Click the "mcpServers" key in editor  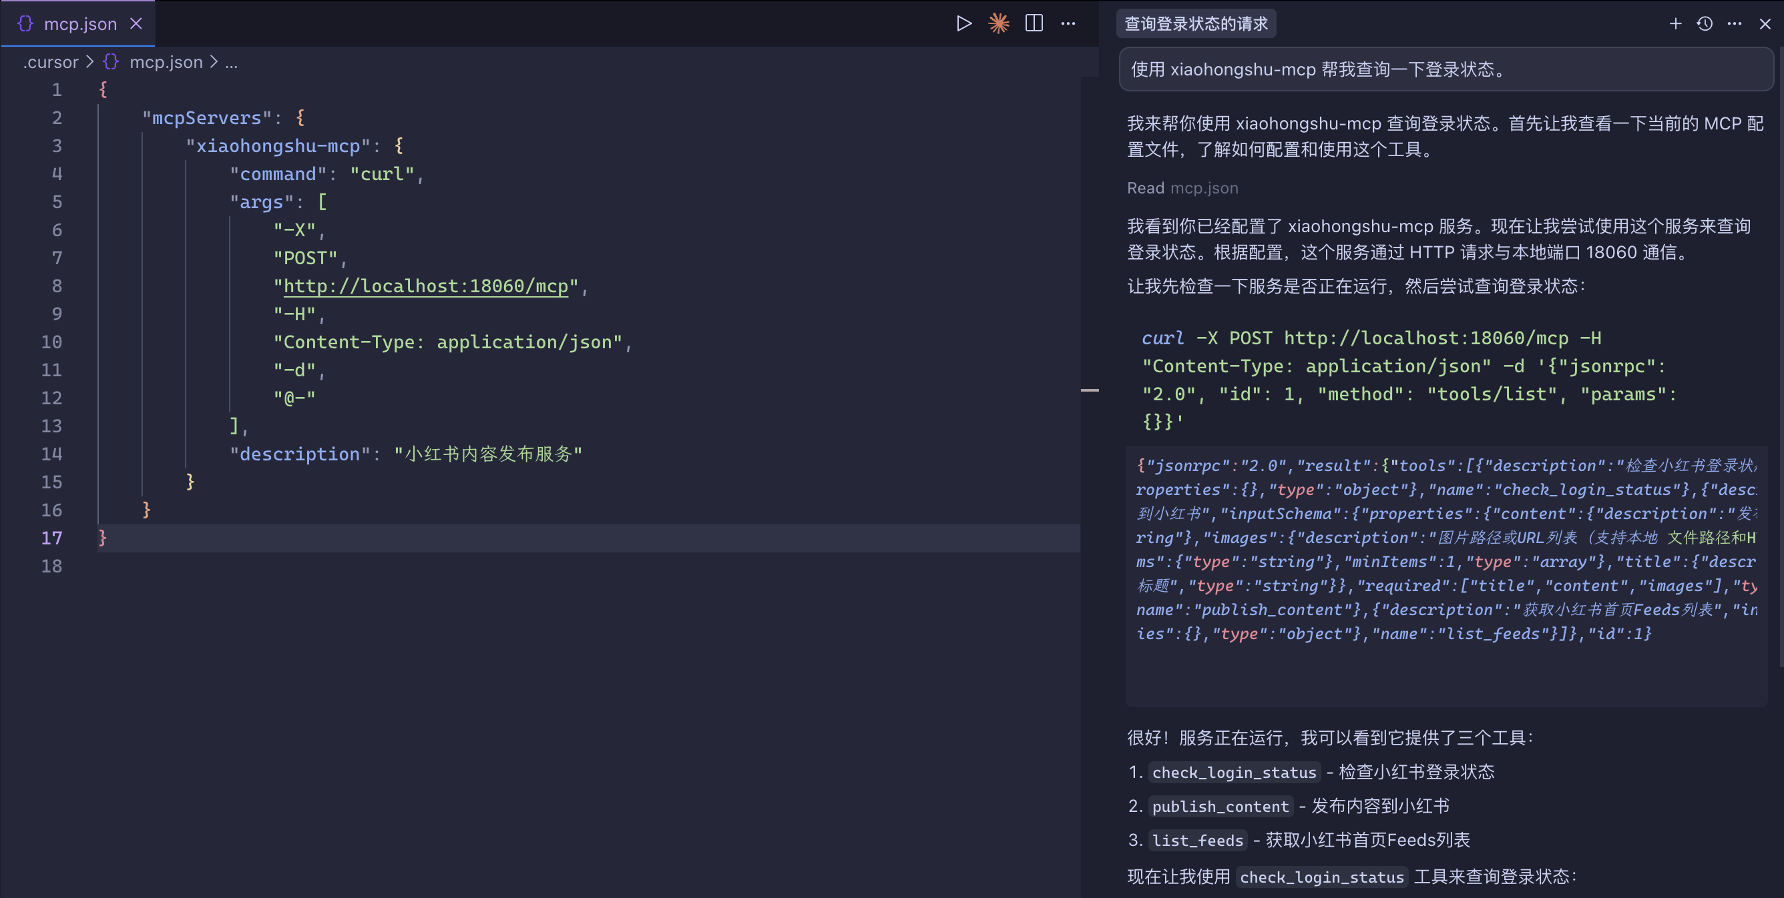[207, 117]
